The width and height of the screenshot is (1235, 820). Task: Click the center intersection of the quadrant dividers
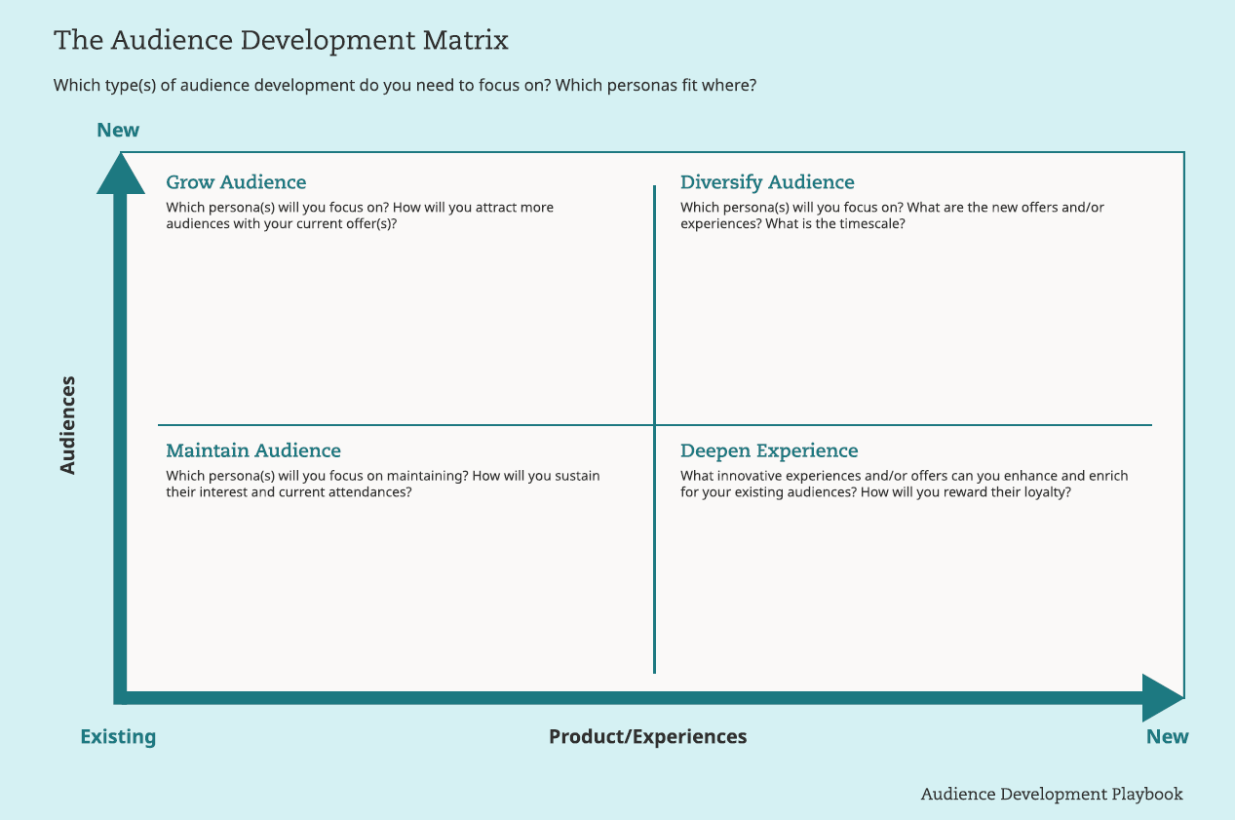tap(654, 425)
